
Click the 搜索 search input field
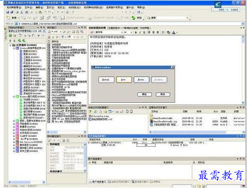click(x=171, y=18)
